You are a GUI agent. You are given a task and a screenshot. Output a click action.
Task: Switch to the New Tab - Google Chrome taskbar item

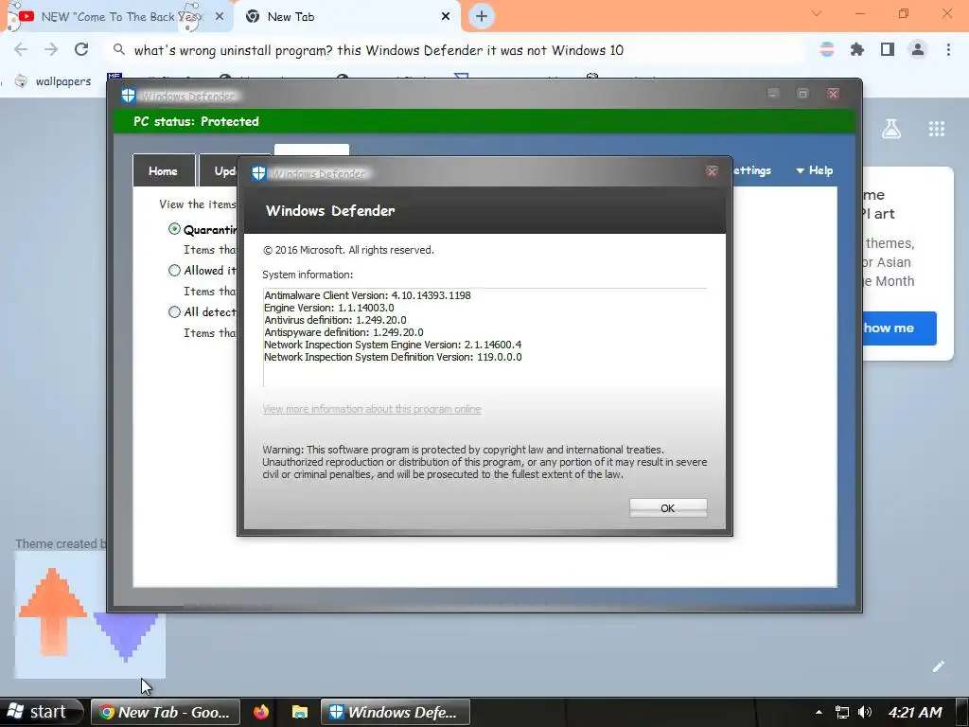166,712
